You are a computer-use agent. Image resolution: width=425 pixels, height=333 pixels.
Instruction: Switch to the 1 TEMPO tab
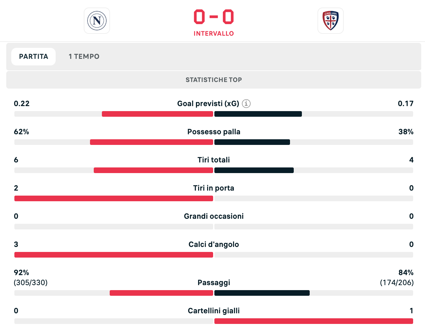84,57
